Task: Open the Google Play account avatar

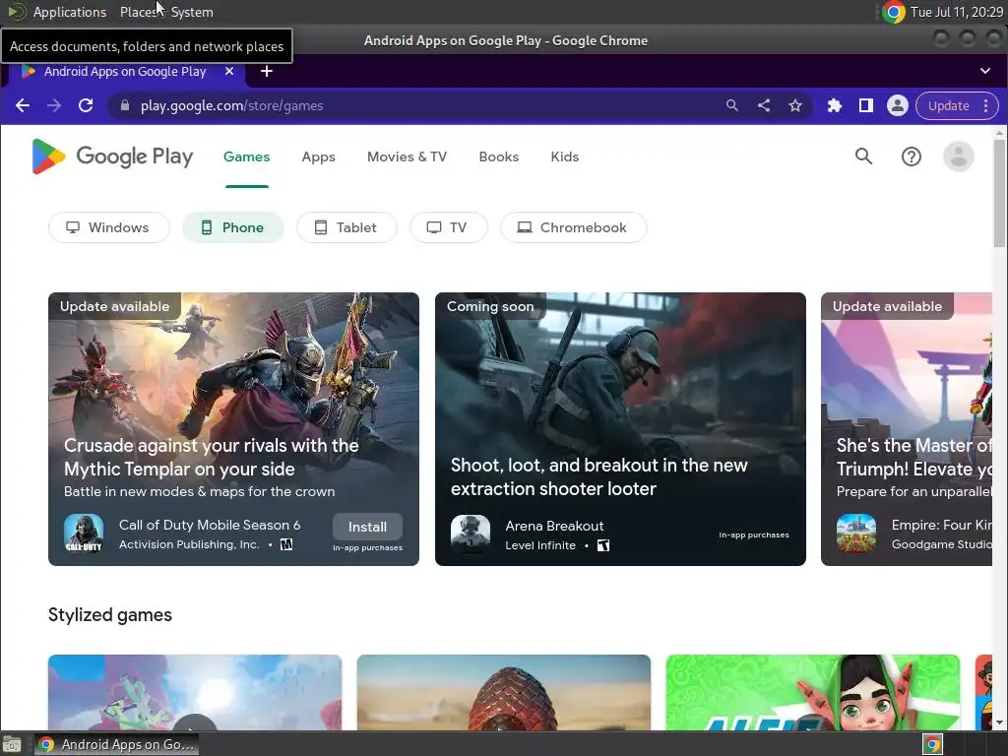Action: coord(959,157)
